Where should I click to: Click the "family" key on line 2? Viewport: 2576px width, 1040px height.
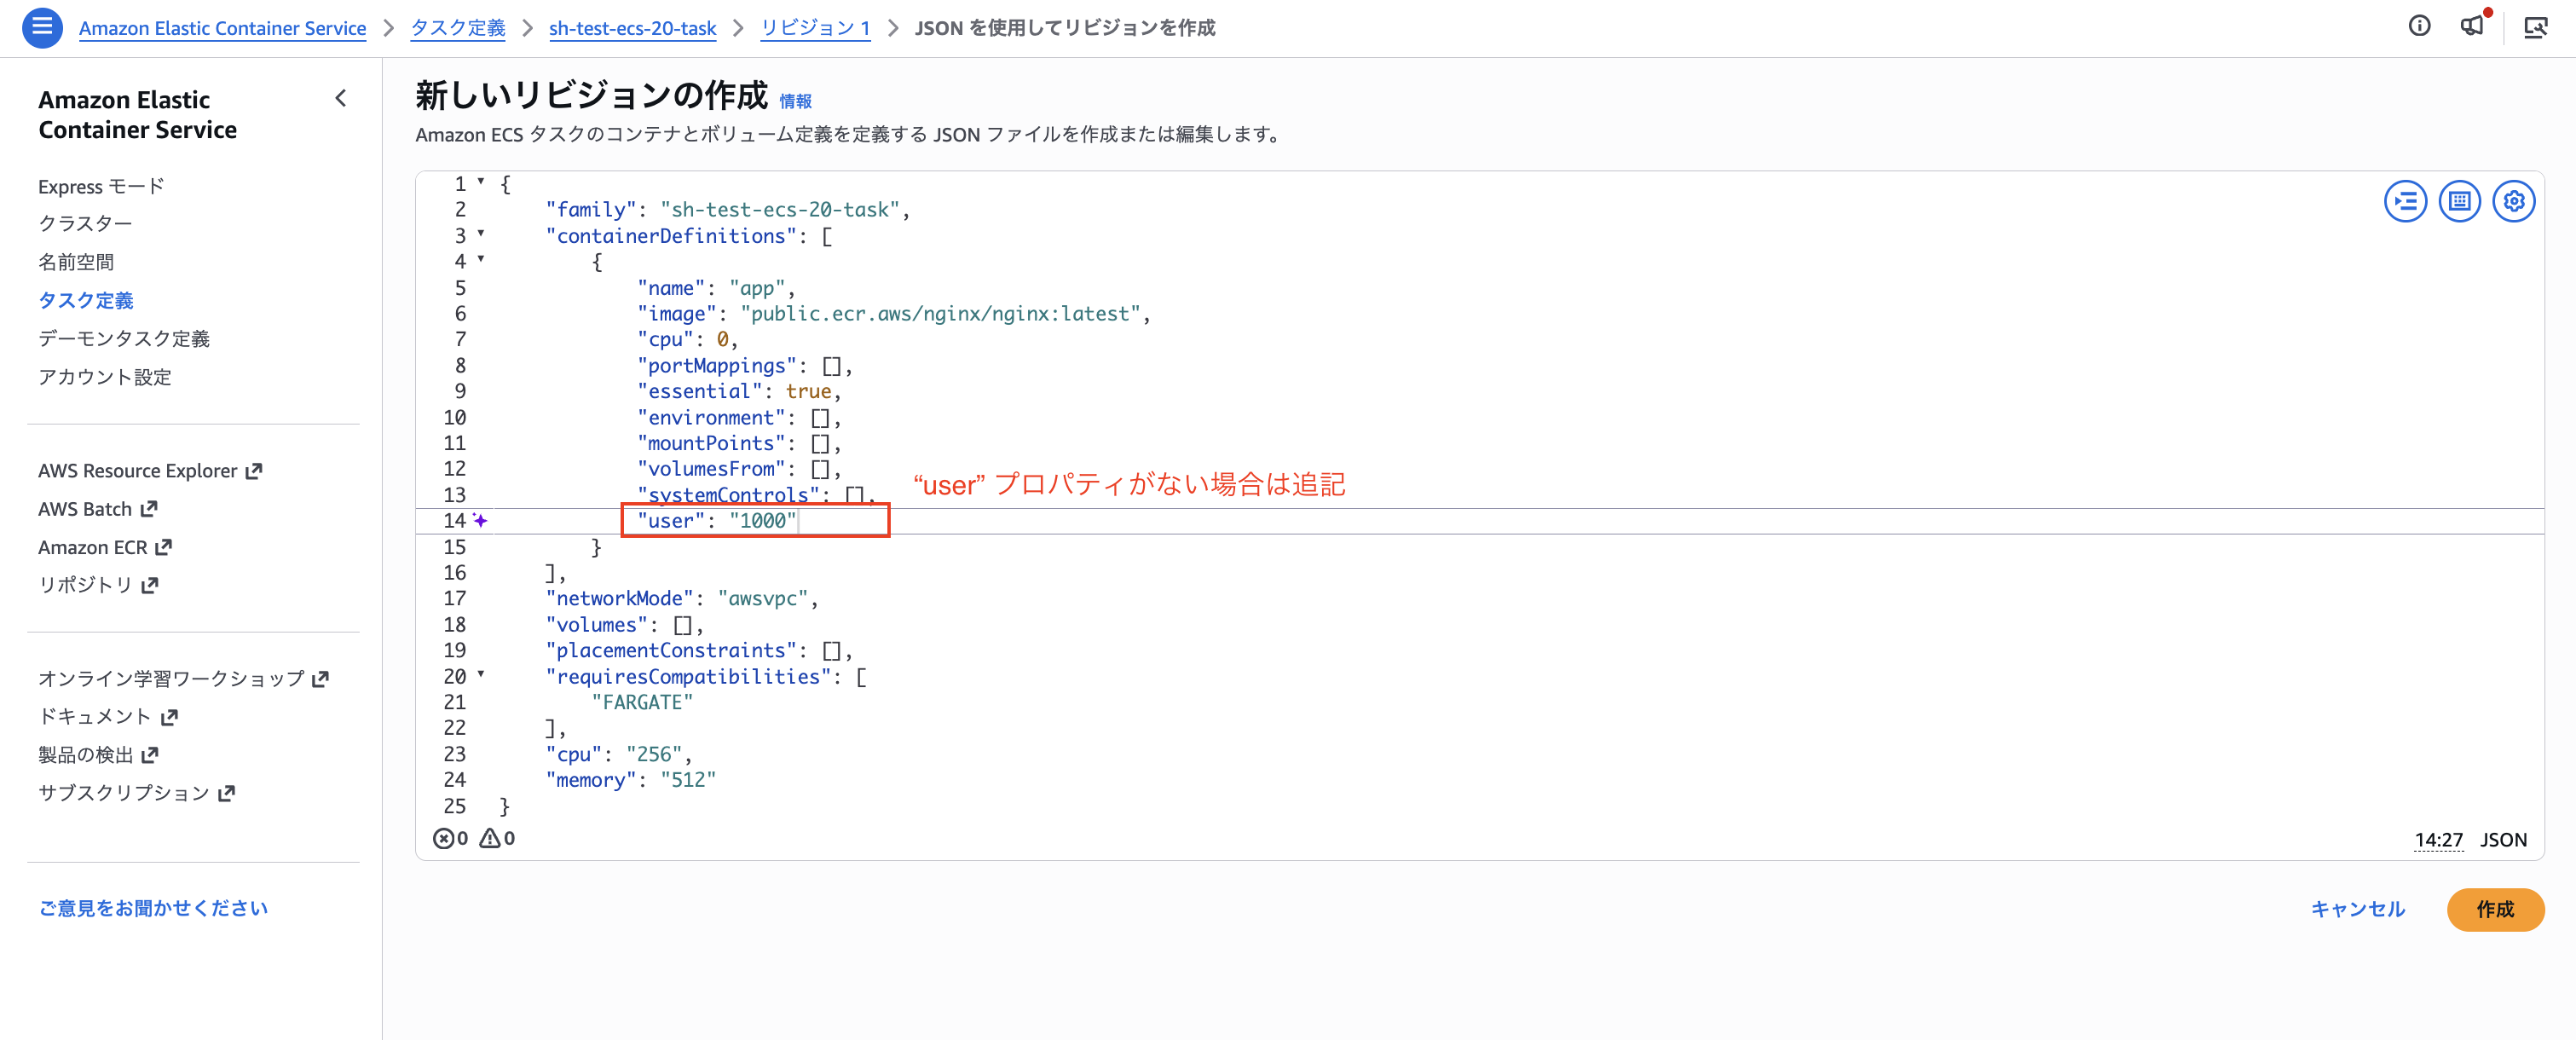[x=590, y=210]
